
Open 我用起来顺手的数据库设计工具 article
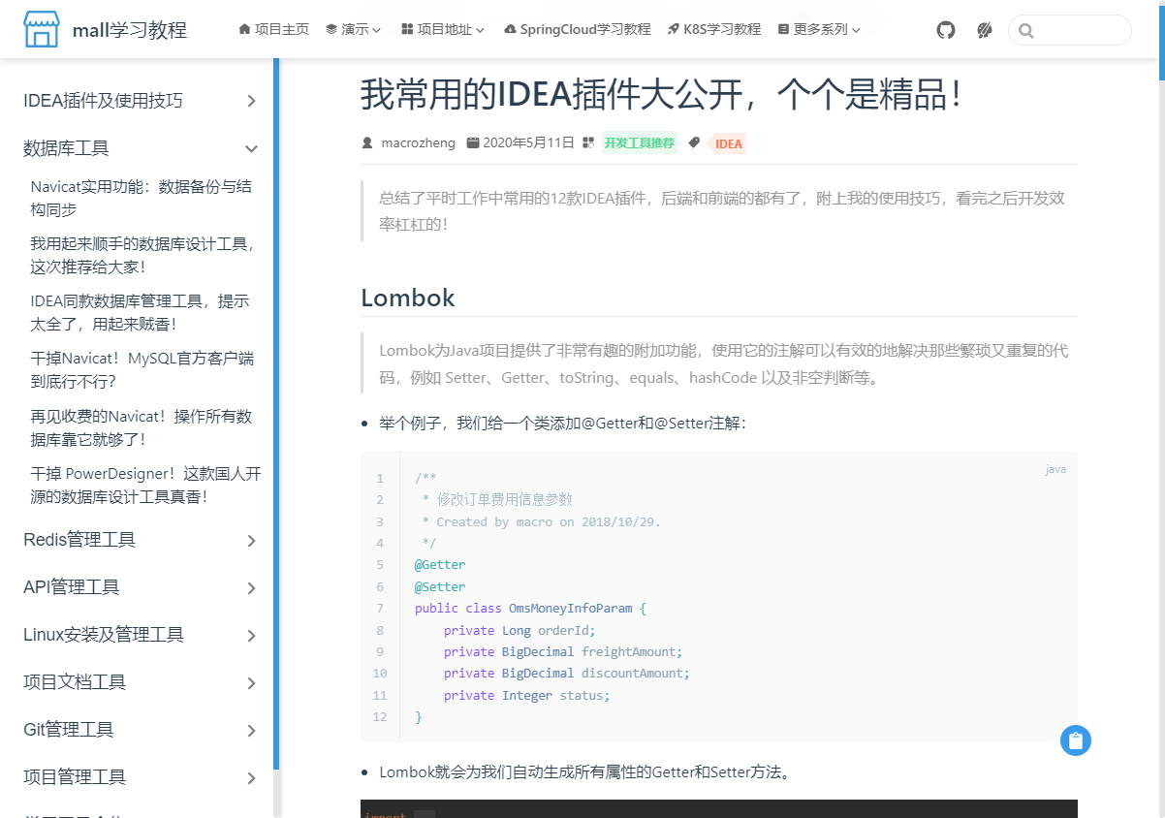click(x=143, y=255)
